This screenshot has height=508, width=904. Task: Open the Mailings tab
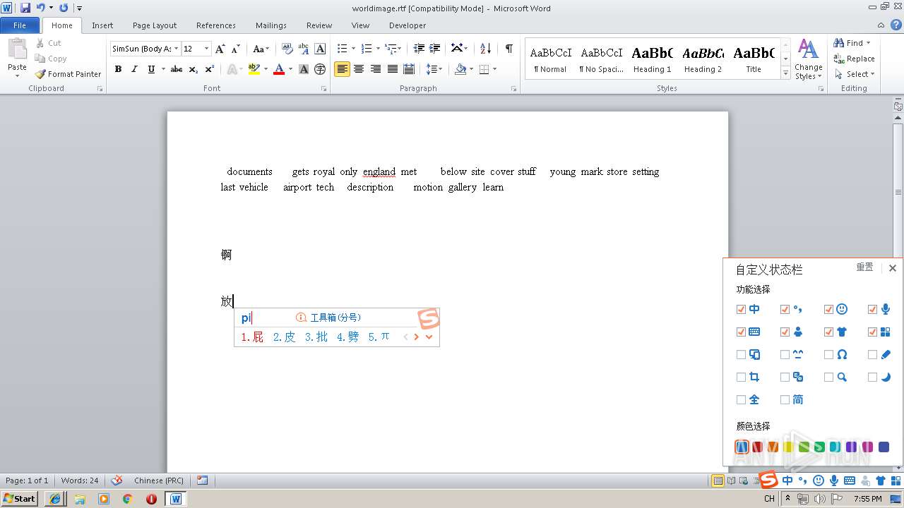(x=271, y=25)
